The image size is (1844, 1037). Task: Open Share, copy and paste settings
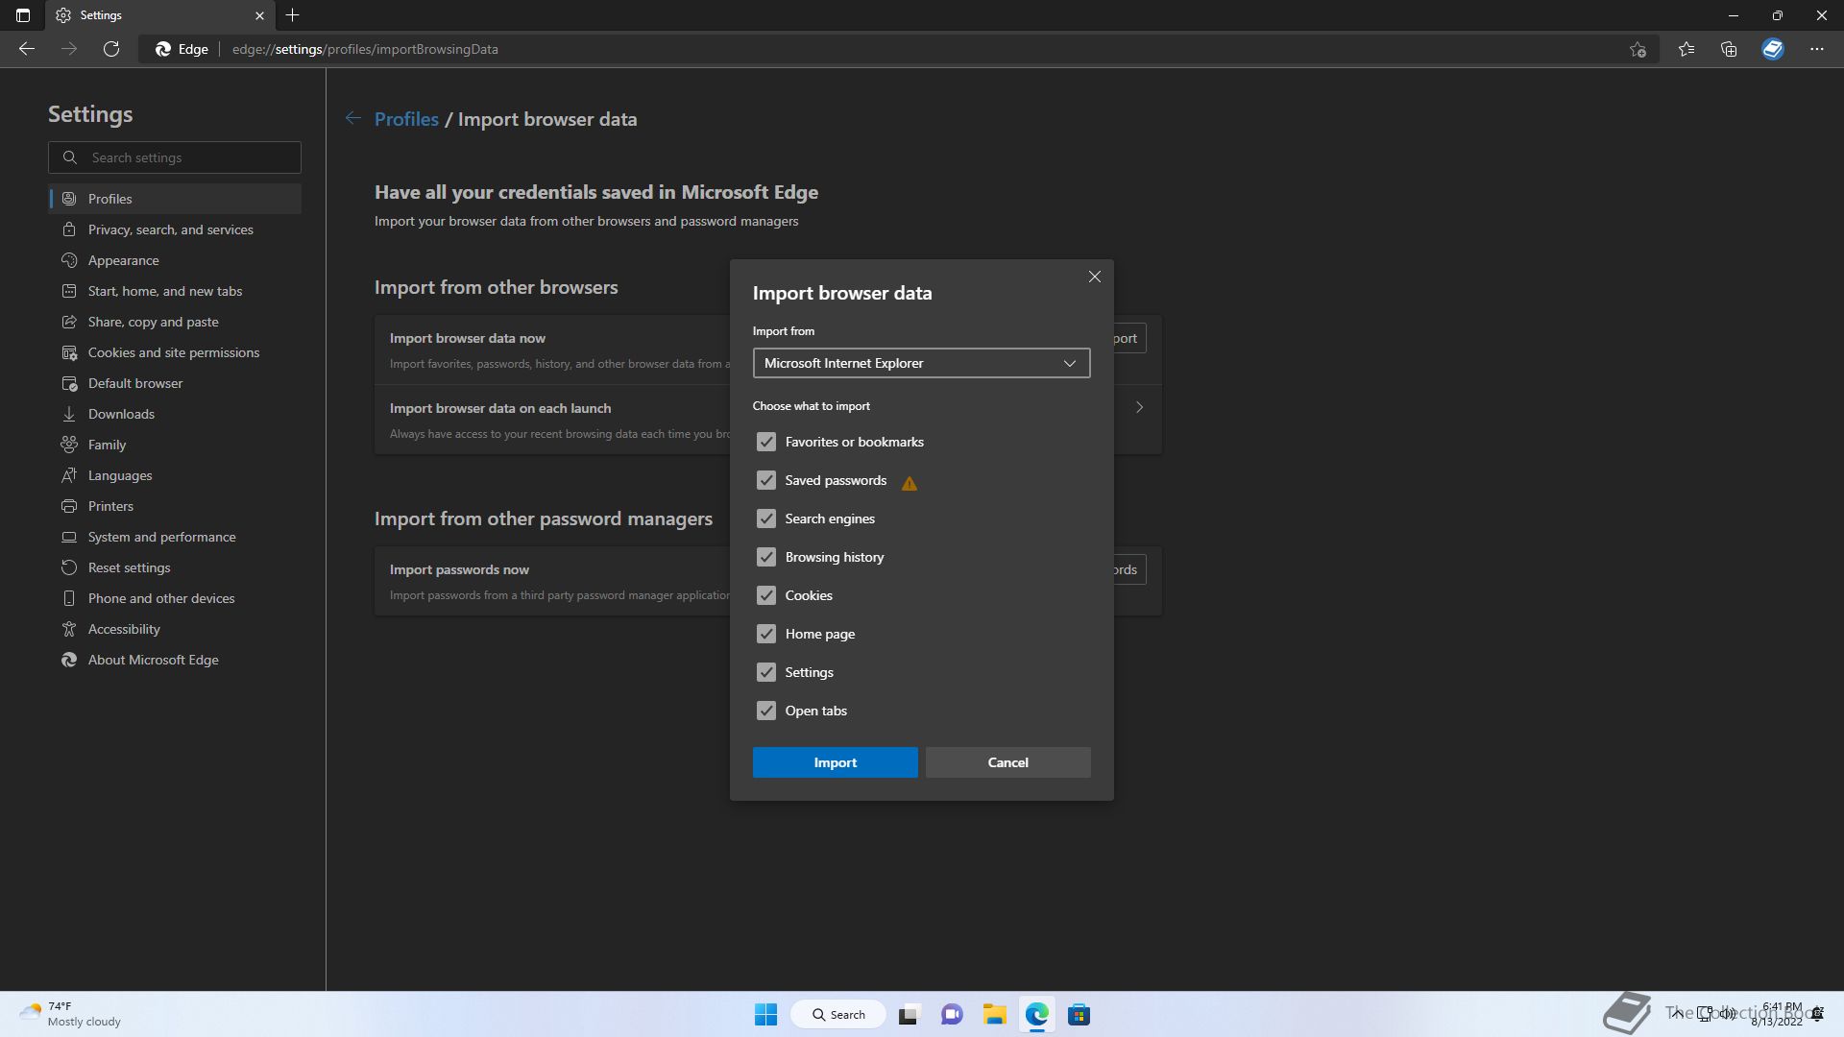(x=175, y=322)
